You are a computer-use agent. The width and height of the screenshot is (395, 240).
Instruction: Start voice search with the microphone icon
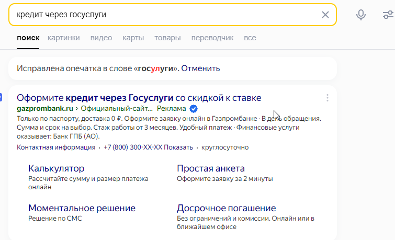click(361, 15)
